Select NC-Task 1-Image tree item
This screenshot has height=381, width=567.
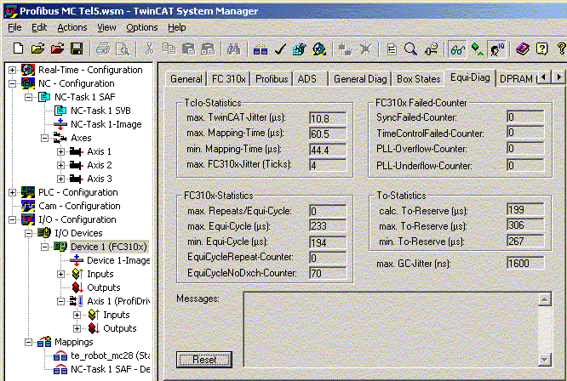point(106,124)
